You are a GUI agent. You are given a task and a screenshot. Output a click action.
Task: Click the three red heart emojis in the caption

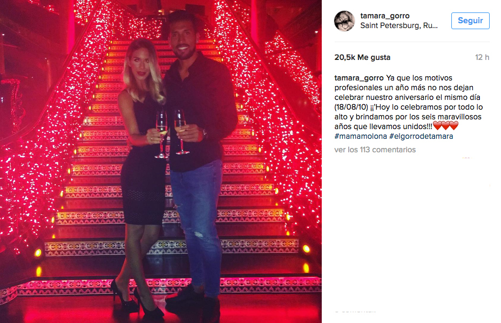446,126
